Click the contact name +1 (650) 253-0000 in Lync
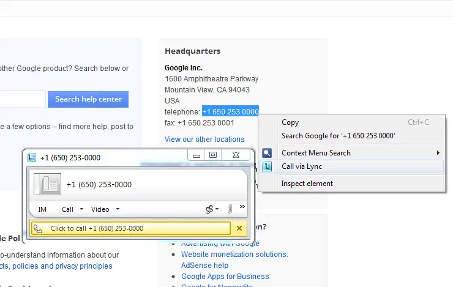Viewport: 453px width, 287px height. (99, 185)
